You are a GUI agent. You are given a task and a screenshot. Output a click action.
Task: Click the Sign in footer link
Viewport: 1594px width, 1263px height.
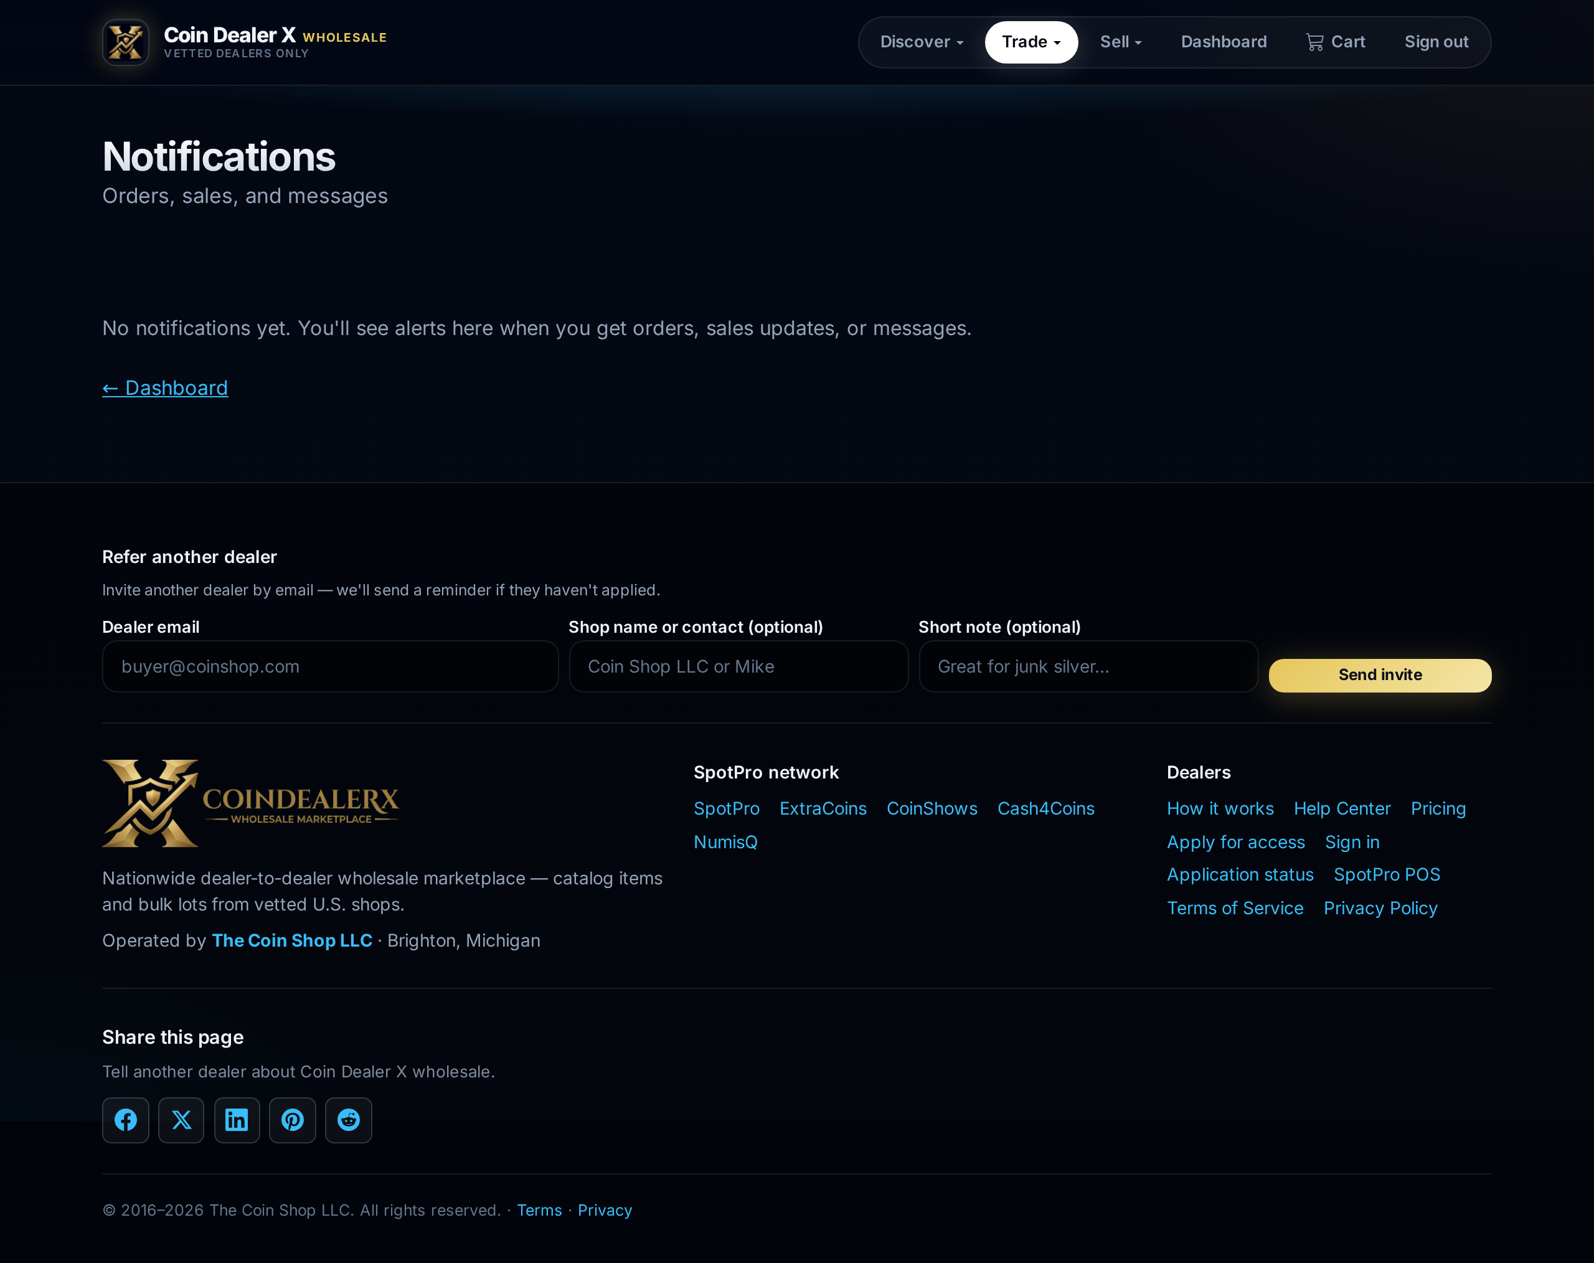coord(1352,841)
